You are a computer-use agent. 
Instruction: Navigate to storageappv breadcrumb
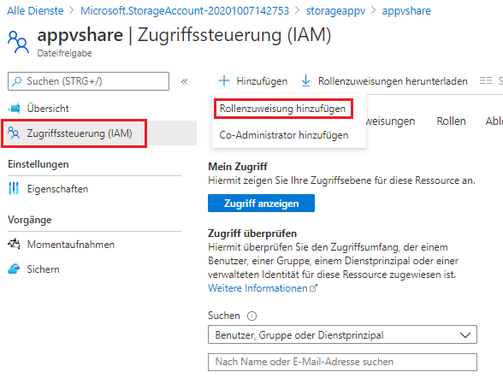(335, 11)
